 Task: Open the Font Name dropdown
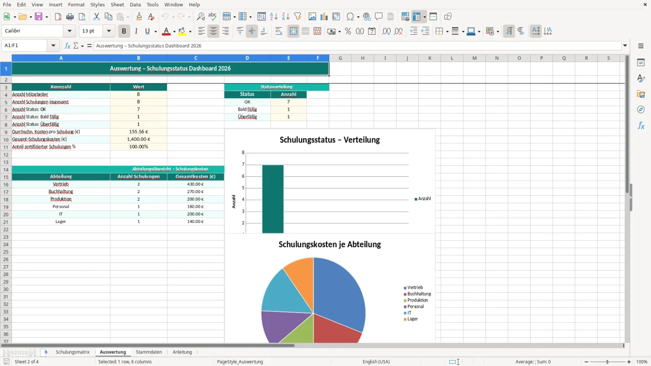coord(69,31)
